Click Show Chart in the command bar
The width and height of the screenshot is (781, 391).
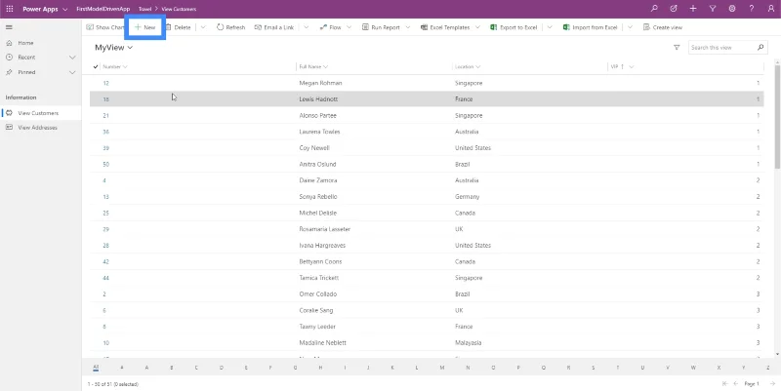click(x=104, y=27)
